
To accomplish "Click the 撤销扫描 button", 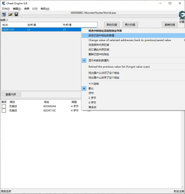I will tap(170, 25).
